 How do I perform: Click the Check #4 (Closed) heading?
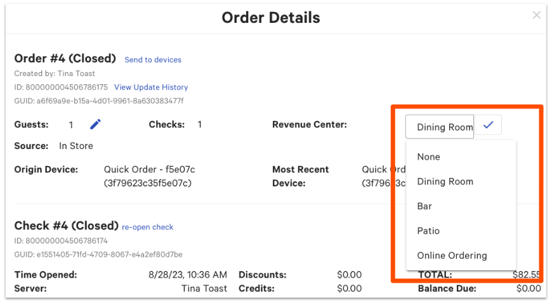(67, 226)
